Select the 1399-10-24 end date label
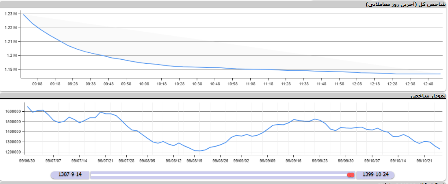This screenshot has width=448, height=184. coord(375,175)
